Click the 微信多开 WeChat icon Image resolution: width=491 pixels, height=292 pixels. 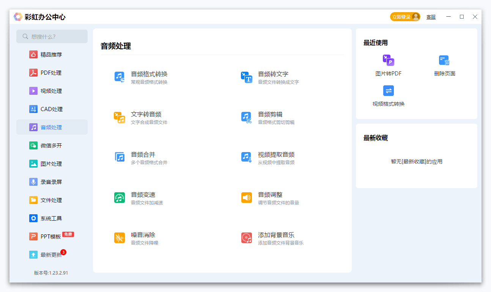[x=33, y=146]
